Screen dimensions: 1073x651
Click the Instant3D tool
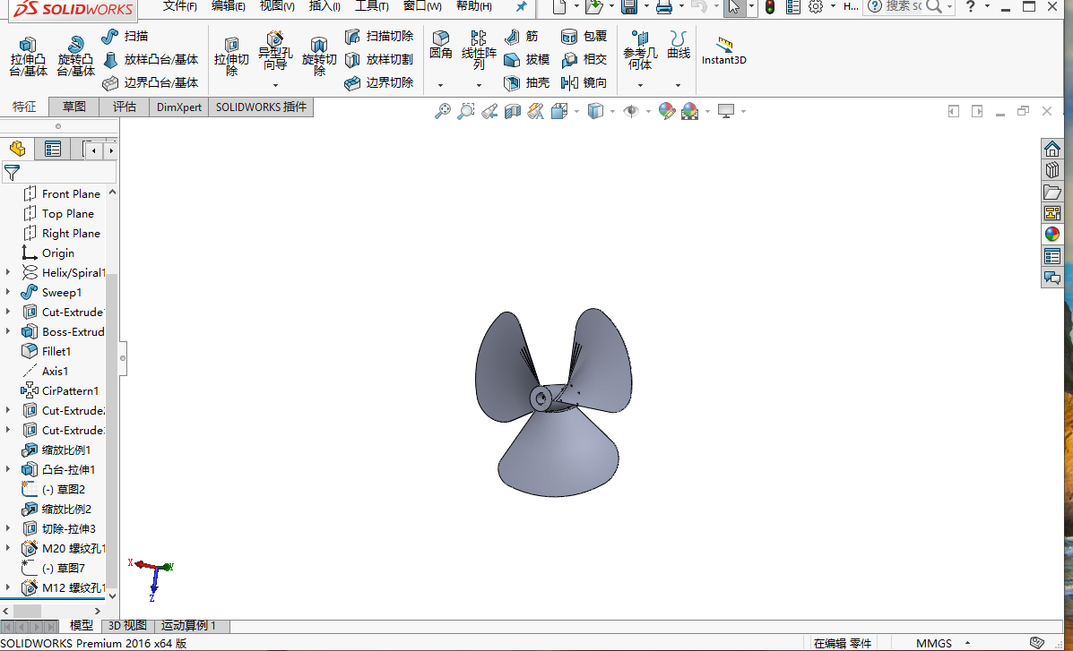point(723,51)
